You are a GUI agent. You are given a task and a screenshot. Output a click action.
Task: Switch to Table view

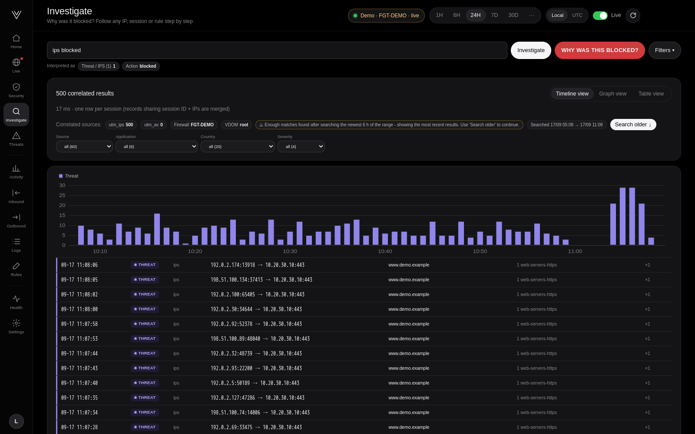coord(651,94)
